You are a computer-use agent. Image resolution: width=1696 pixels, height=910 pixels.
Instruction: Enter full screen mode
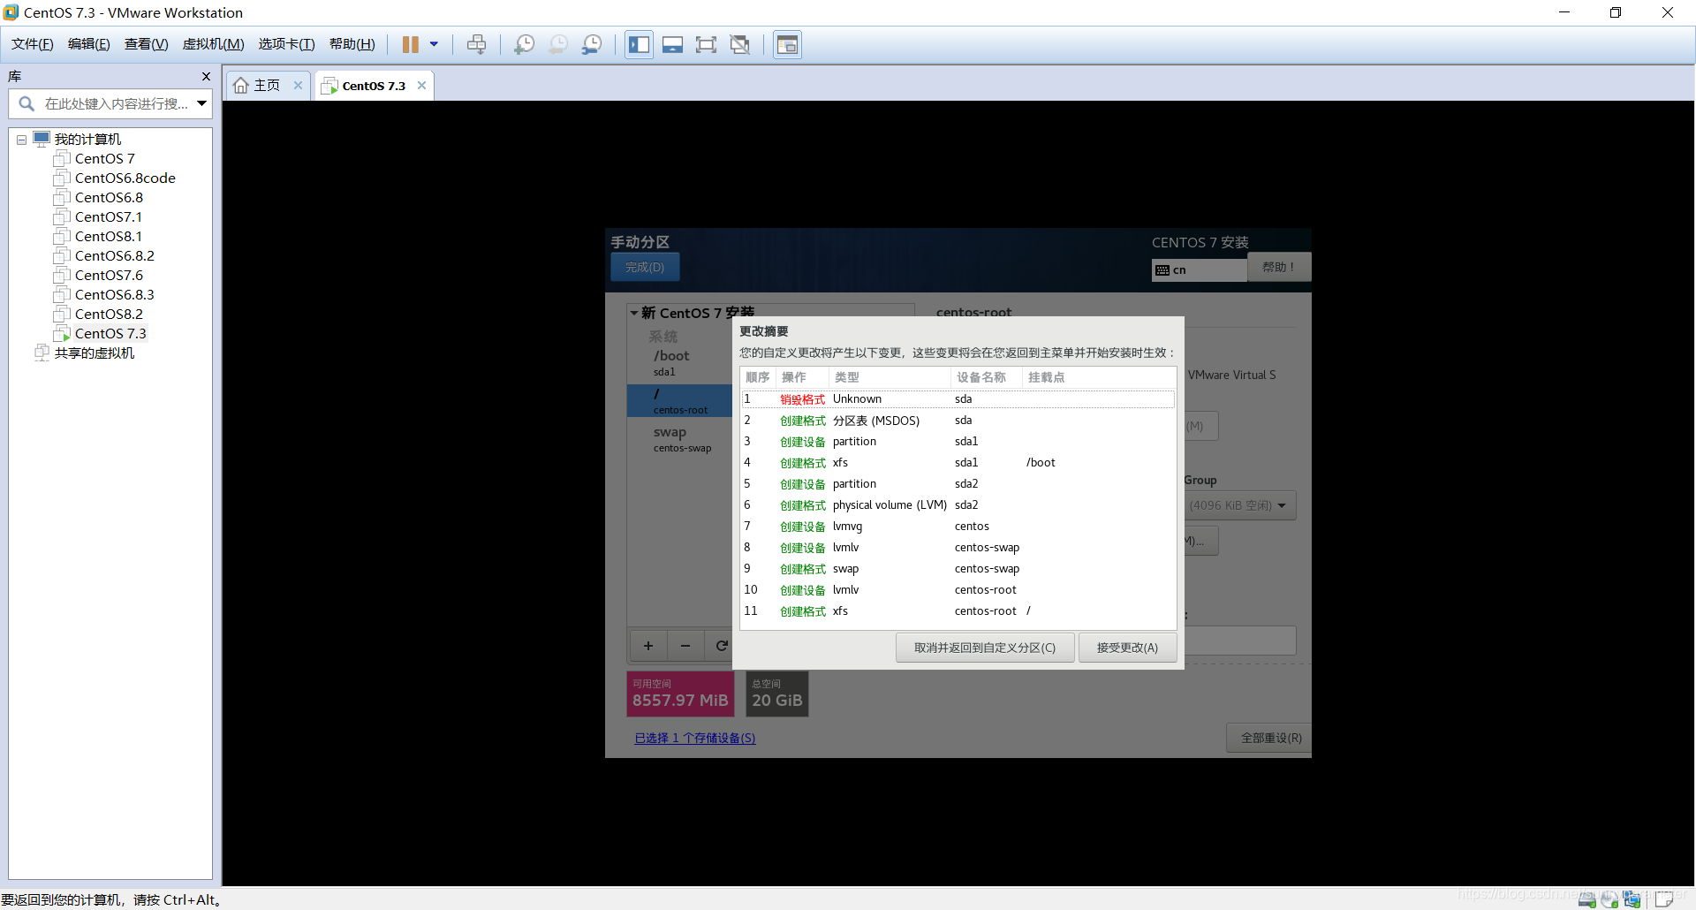(x=706, y=44)
